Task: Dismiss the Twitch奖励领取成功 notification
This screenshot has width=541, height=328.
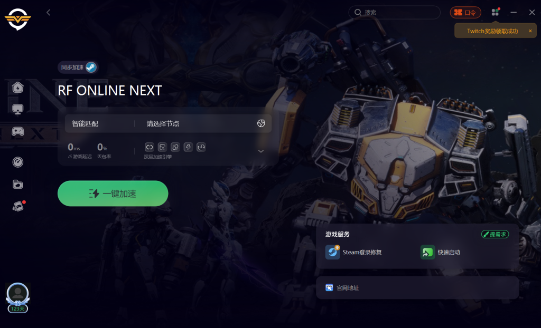Action: click(530, 31)
